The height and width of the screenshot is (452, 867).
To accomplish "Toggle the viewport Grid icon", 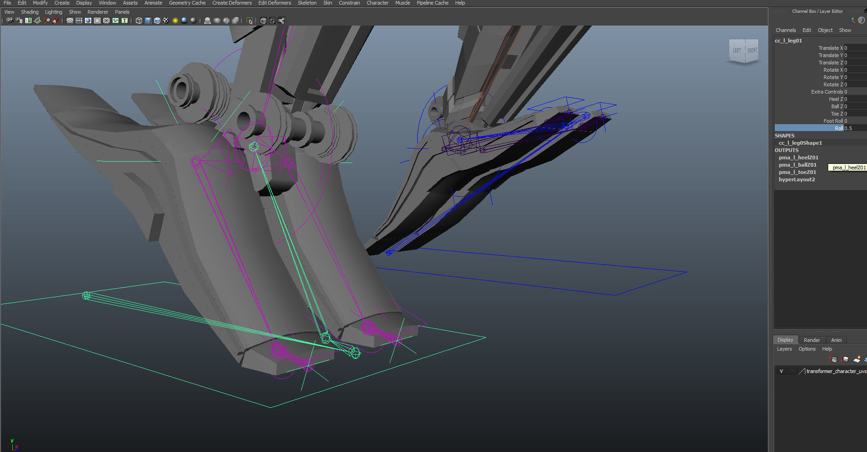I will pyautogui.click(x=70, y=21).
